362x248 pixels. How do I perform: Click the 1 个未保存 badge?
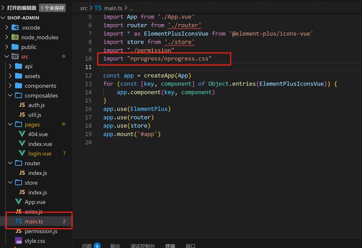(x=53, y=8)
